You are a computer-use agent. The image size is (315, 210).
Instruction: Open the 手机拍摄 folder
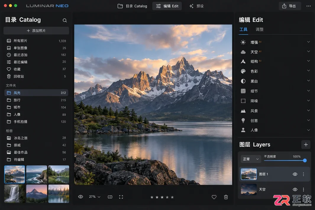[x=36, y=122]
